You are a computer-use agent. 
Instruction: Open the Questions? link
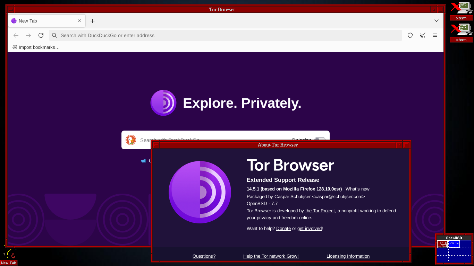(204, 256)
